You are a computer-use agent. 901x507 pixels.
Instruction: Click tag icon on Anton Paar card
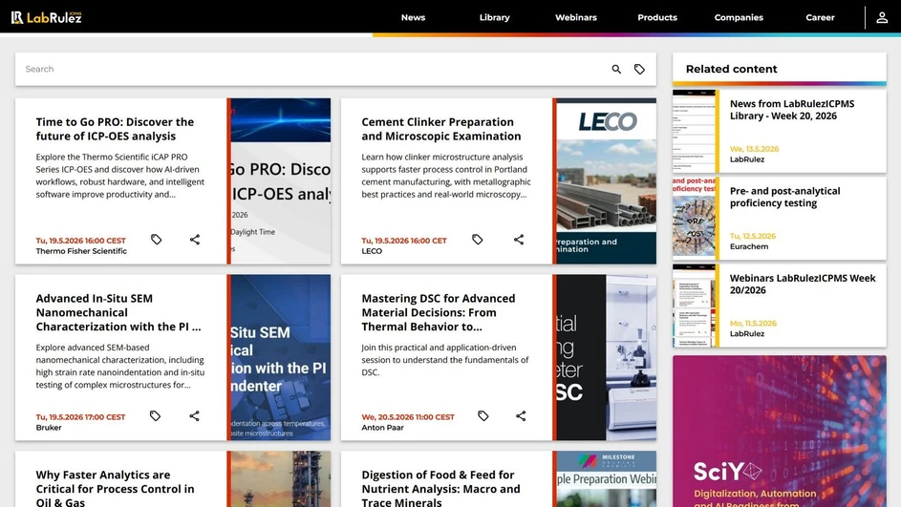(x=483, y=415)
